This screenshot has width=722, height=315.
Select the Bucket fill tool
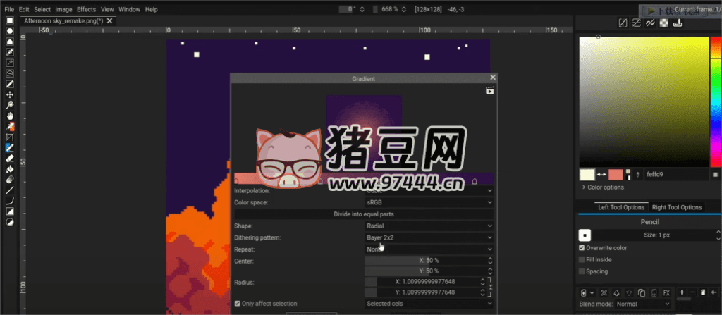[10, 169]
